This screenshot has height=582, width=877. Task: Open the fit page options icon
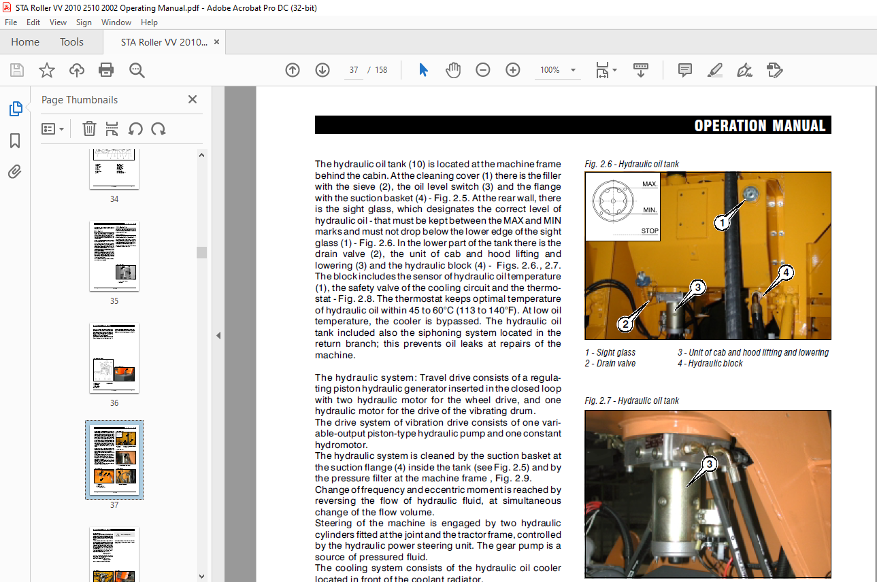click(602, 70)
